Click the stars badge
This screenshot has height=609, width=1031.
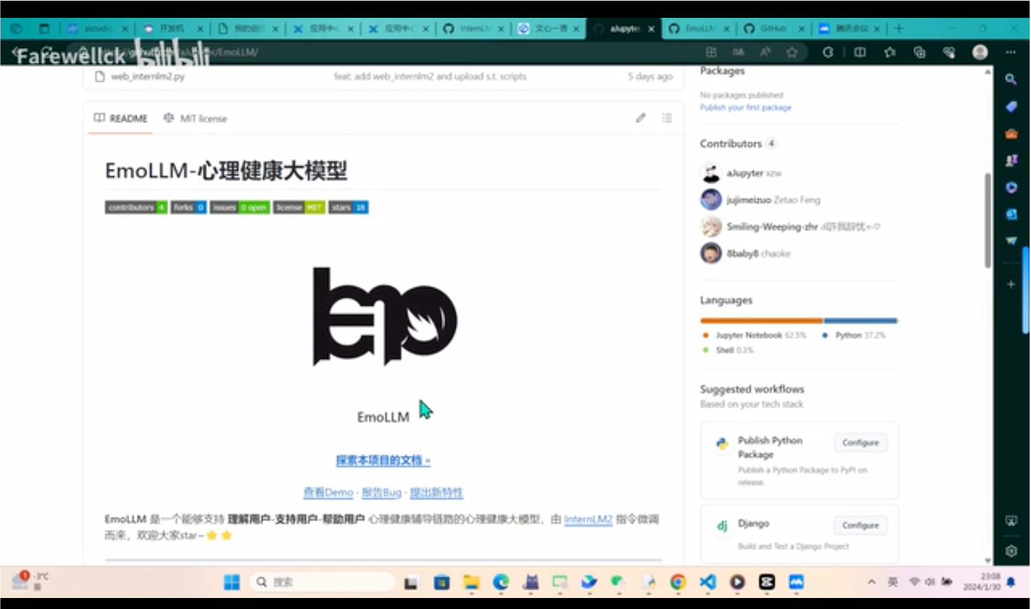coord(348,207)
